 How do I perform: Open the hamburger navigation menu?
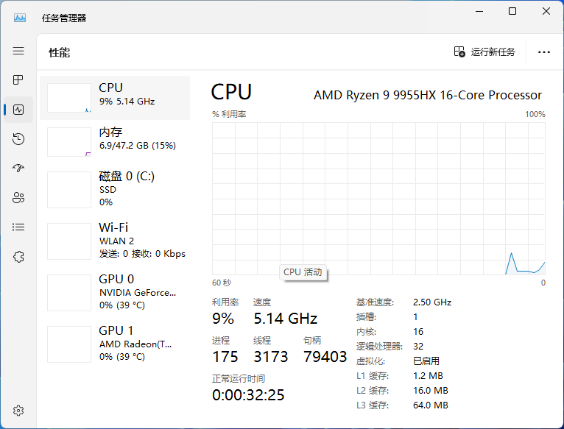pos(18,51)
